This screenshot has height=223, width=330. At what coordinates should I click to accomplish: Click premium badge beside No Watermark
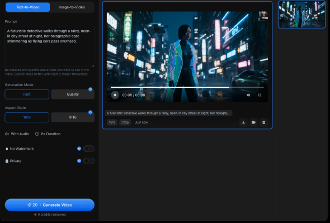79,149
